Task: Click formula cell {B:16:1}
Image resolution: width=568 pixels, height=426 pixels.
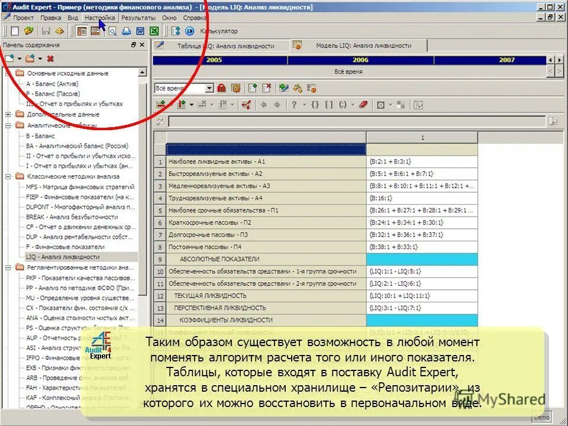Action: tap(422, 198)
